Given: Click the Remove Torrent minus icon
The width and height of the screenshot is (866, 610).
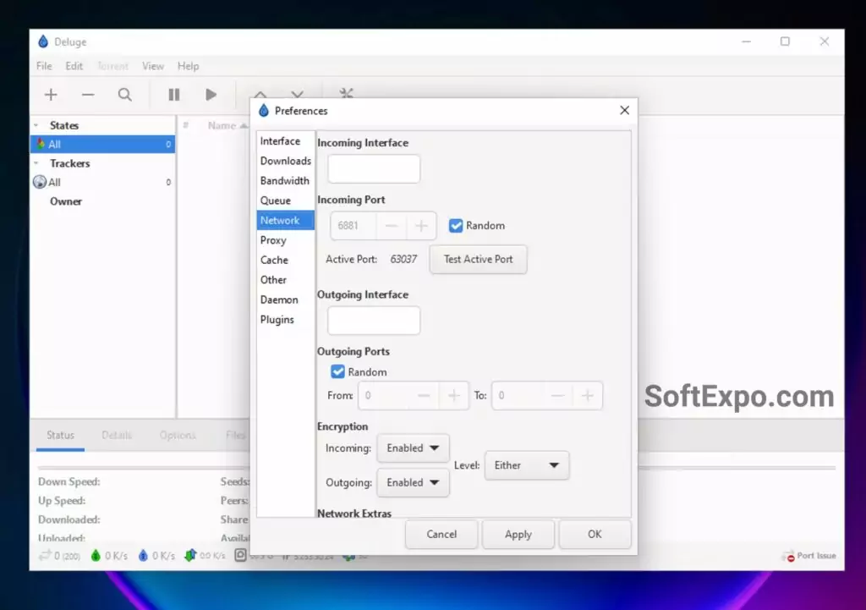Looking at the screenshot, I should coord(88,95).
